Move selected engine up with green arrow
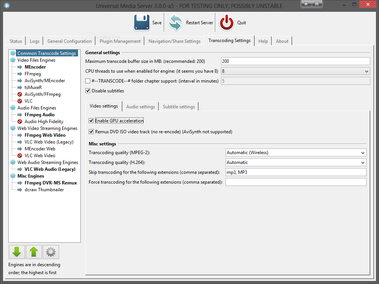Screen dimensions: 379x284 click(34, 252)
